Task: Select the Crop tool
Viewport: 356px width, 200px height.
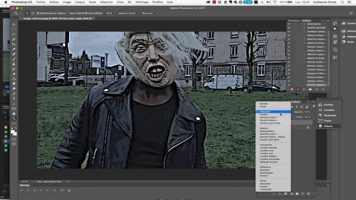Action: click(14, 44)
